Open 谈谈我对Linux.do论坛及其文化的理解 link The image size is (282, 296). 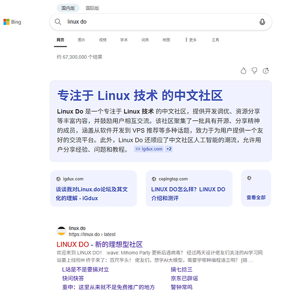[x=91, y=193]
